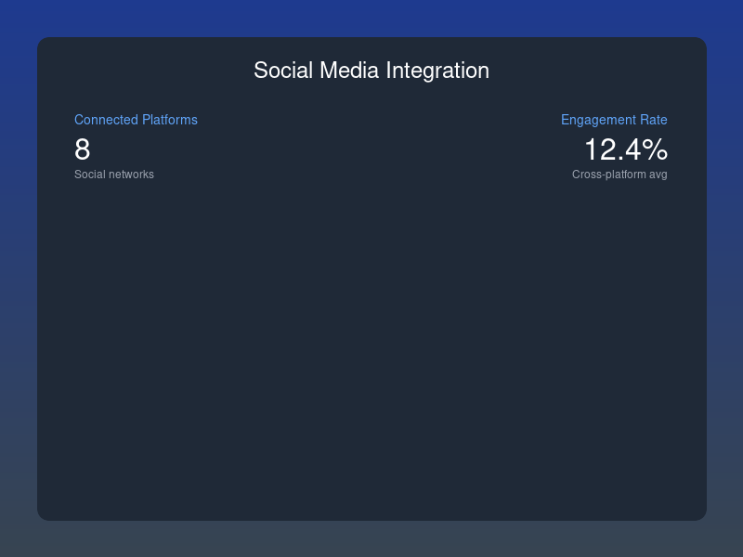Click the empty lower area of the card
The image size is (743, 557).
(371, 371)
